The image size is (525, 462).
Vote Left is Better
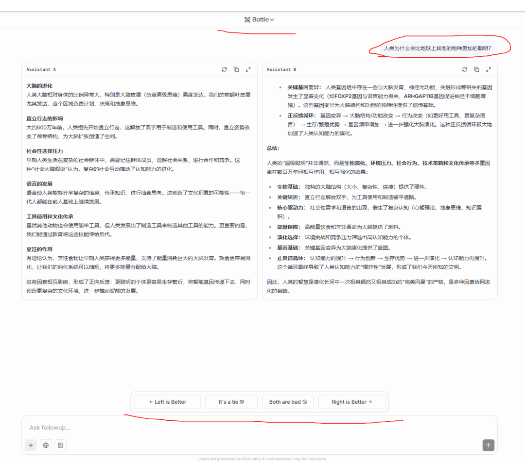click(x=167, y=402)
